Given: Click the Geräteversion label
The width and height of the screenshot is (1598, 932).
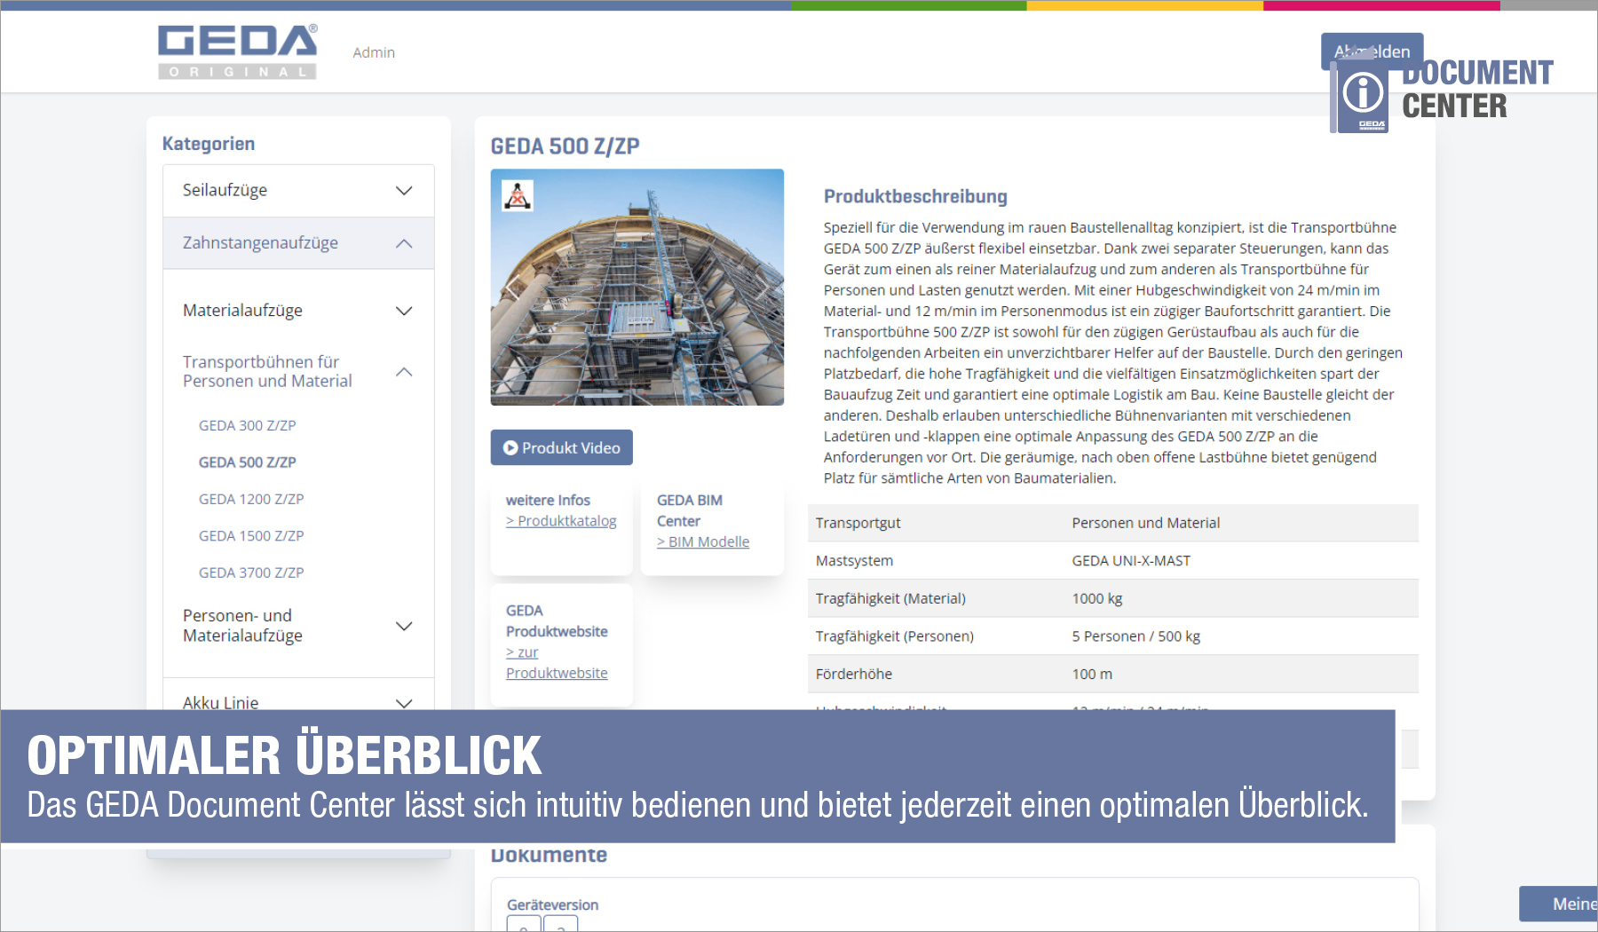Looking at the screenshot, I should (x=552, y=904).
